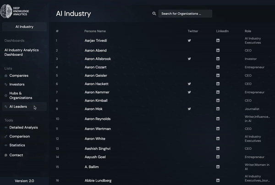Viewport: 275px width, 185px height.
Task: Click the Version: 2.0 label
Action: coord(24,181)
